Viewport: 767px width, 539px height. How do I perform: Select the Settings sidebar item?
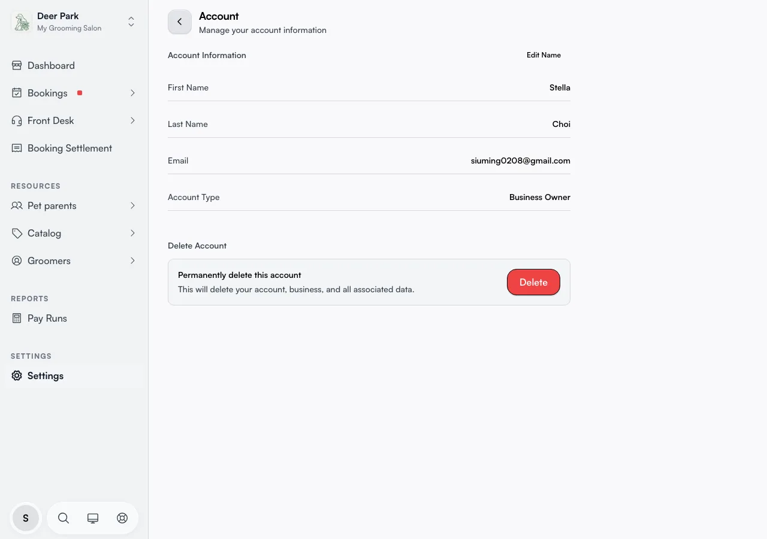74,376
